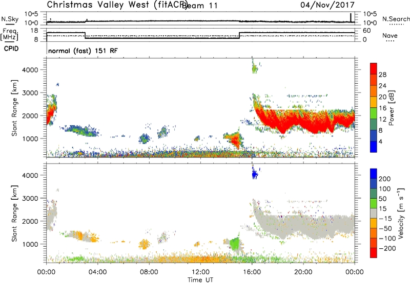
Task: Click the '08:00' time axis label
Action: (x=149, y=272)
